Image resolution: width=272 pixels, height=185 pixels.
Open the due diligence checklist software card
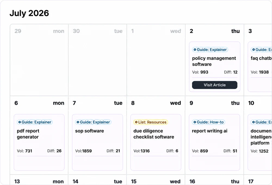coord(156,142)
